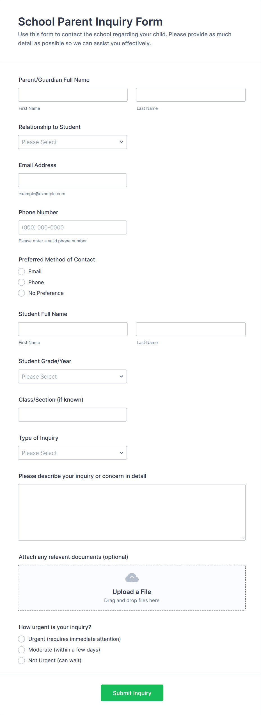Click the cloud upload icon
The image size is (261, 715).
click(132, 578)
